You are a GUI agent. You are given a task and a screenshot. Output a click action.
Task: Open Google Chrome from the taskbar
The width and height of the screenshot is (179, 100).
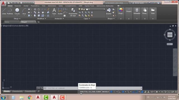click(x=30, y=97)
